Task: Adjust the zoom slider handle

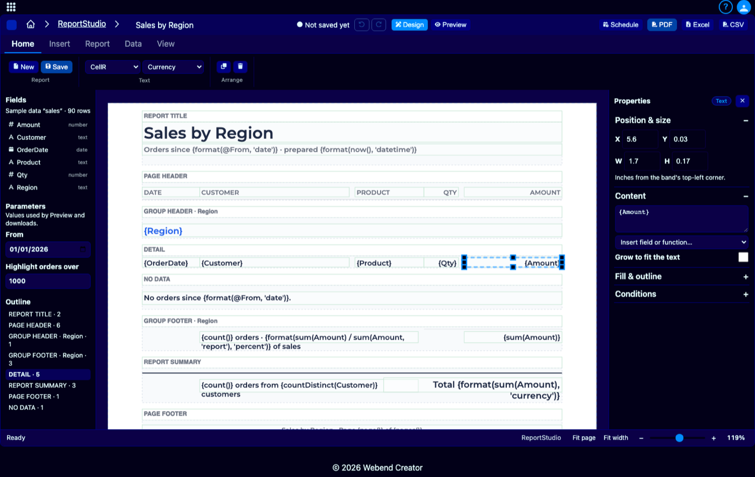Action: pyautogui.click(x=679, y=438)
